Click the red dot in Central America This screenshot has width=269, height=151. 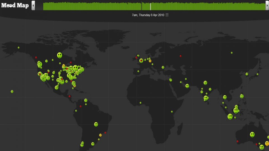tap(69, 96)
